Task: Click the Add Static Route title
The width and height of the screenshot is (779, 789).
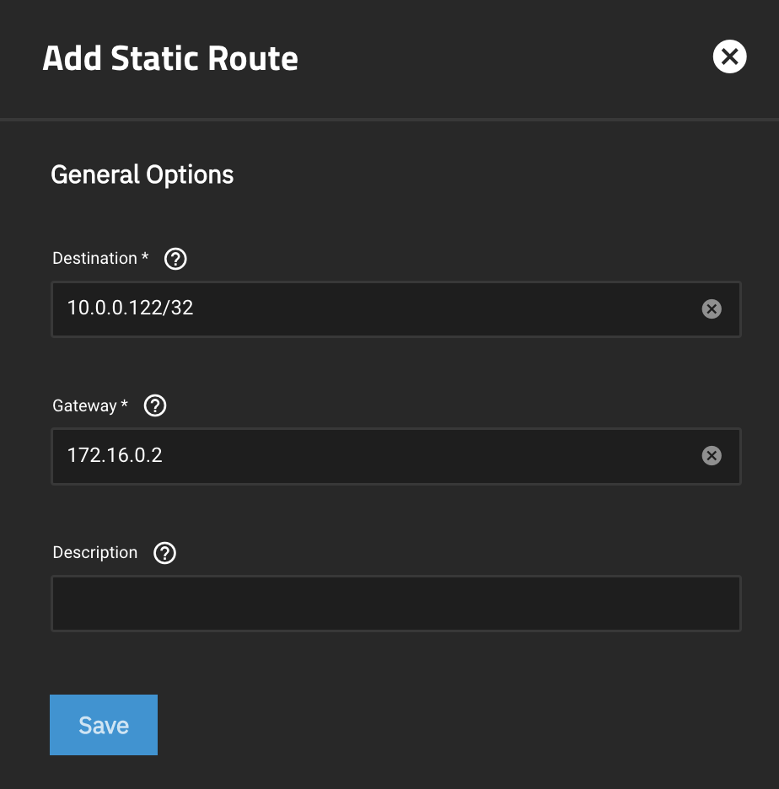Action: 170,59
